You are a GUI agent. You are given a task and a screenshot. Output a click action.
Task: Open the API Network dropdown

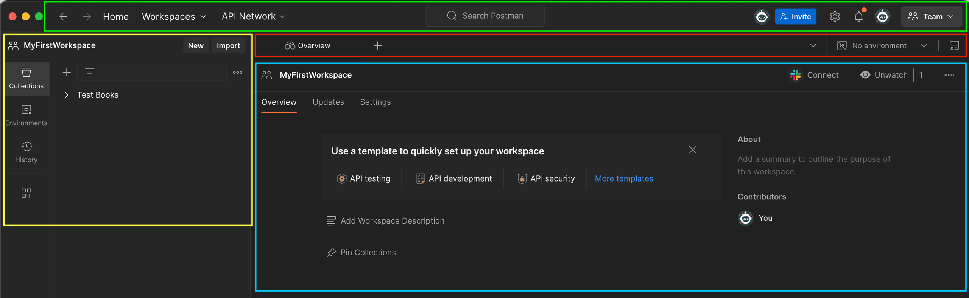pyautogui.click(x=253, y=16)
